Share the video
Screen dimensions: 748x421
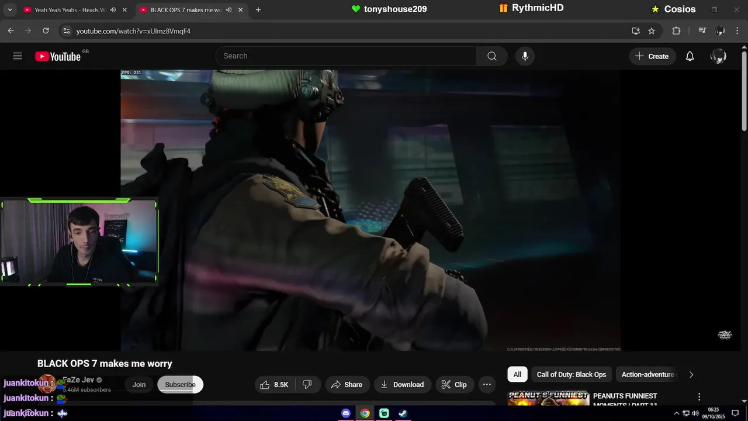347,385
